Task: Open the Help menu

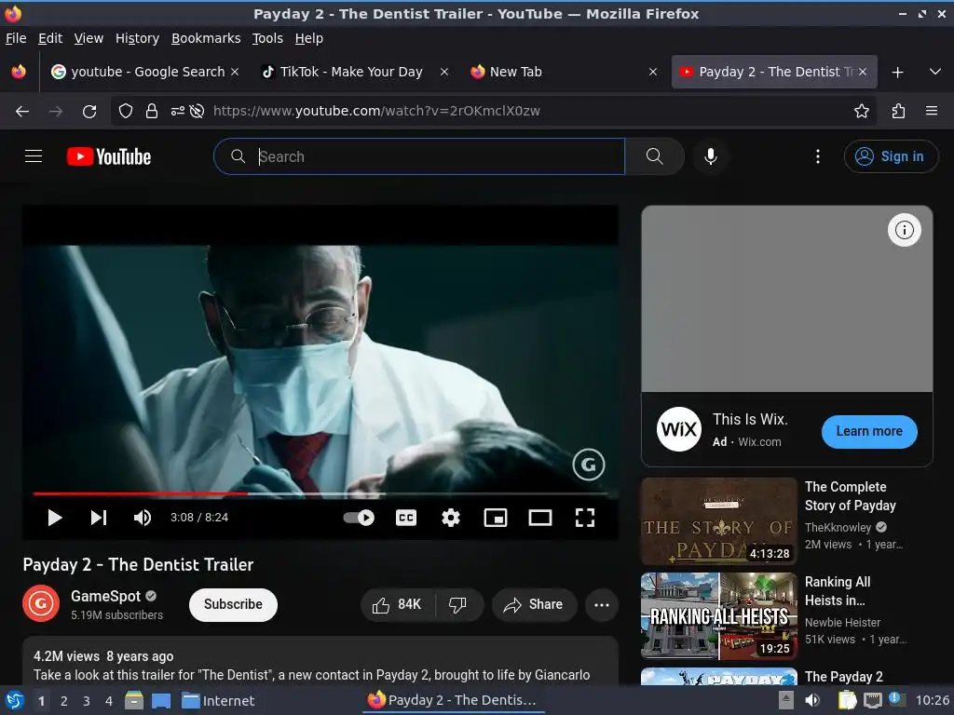Action: pyautogui.click(x=309, y=37)
